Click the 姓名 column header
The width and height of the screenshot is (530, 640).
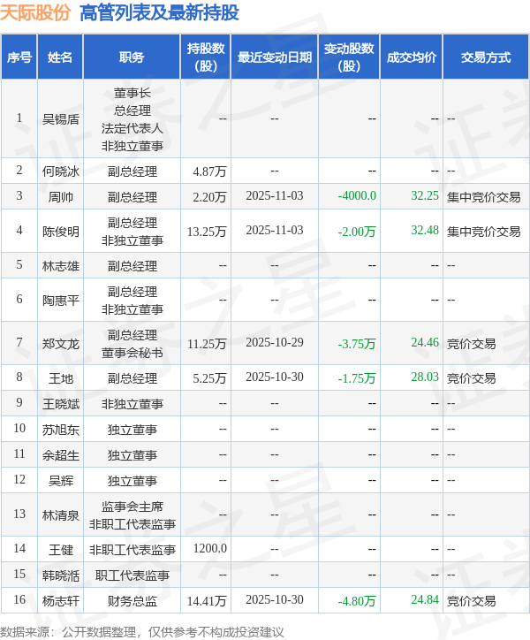[x=60, y=57]
